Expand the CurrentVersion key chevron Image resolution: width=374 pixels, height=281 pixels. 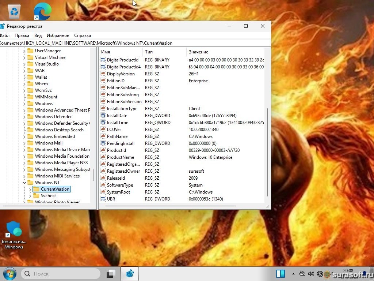click(x=30, y=189)
